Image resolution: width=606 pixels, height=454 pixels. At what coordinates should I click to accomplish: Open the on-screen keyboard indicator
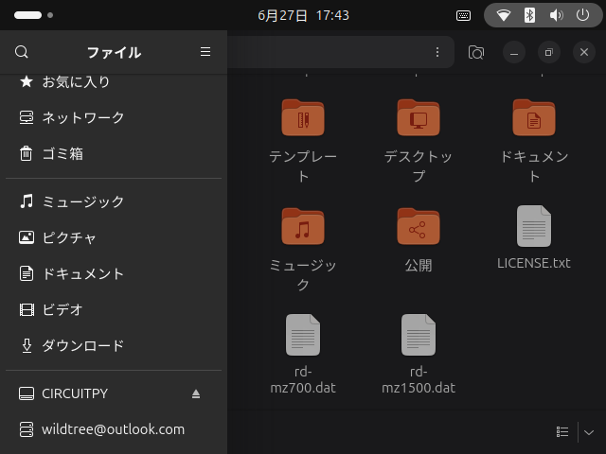(x=463, y=15)
